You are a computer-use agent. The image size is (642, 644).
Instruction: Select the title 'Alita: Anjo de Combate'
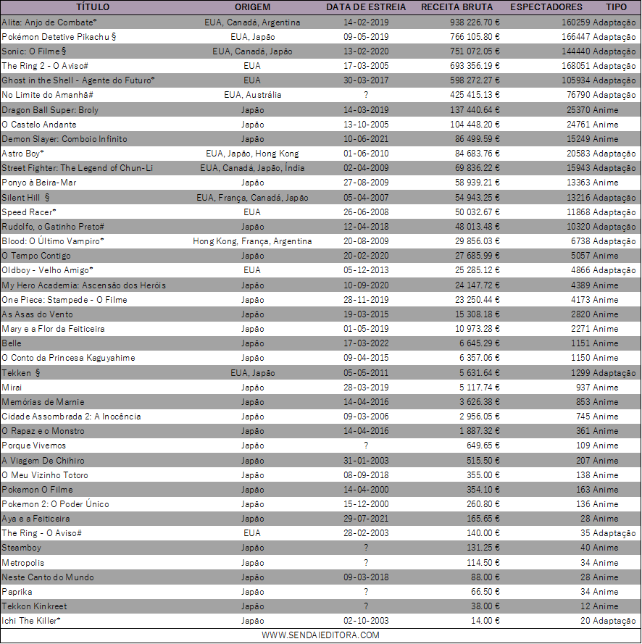coord(49,22)
